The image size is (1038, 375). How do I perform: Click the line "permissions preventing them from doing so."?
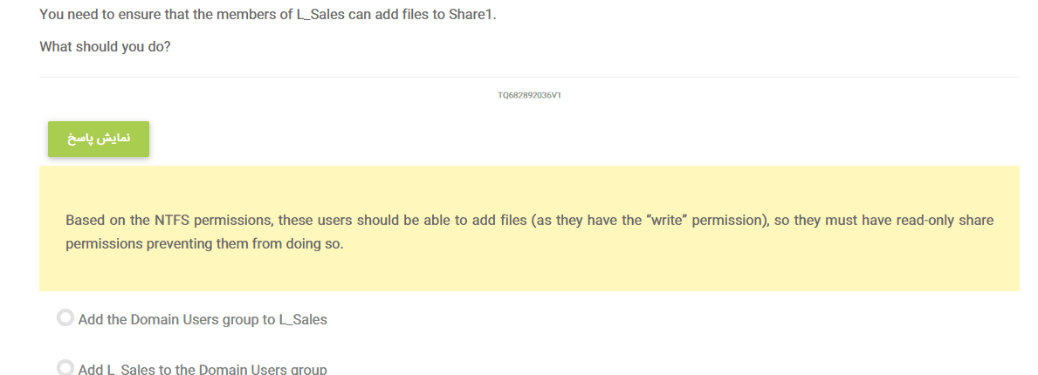pyautogui.click(x=205, y=244)
